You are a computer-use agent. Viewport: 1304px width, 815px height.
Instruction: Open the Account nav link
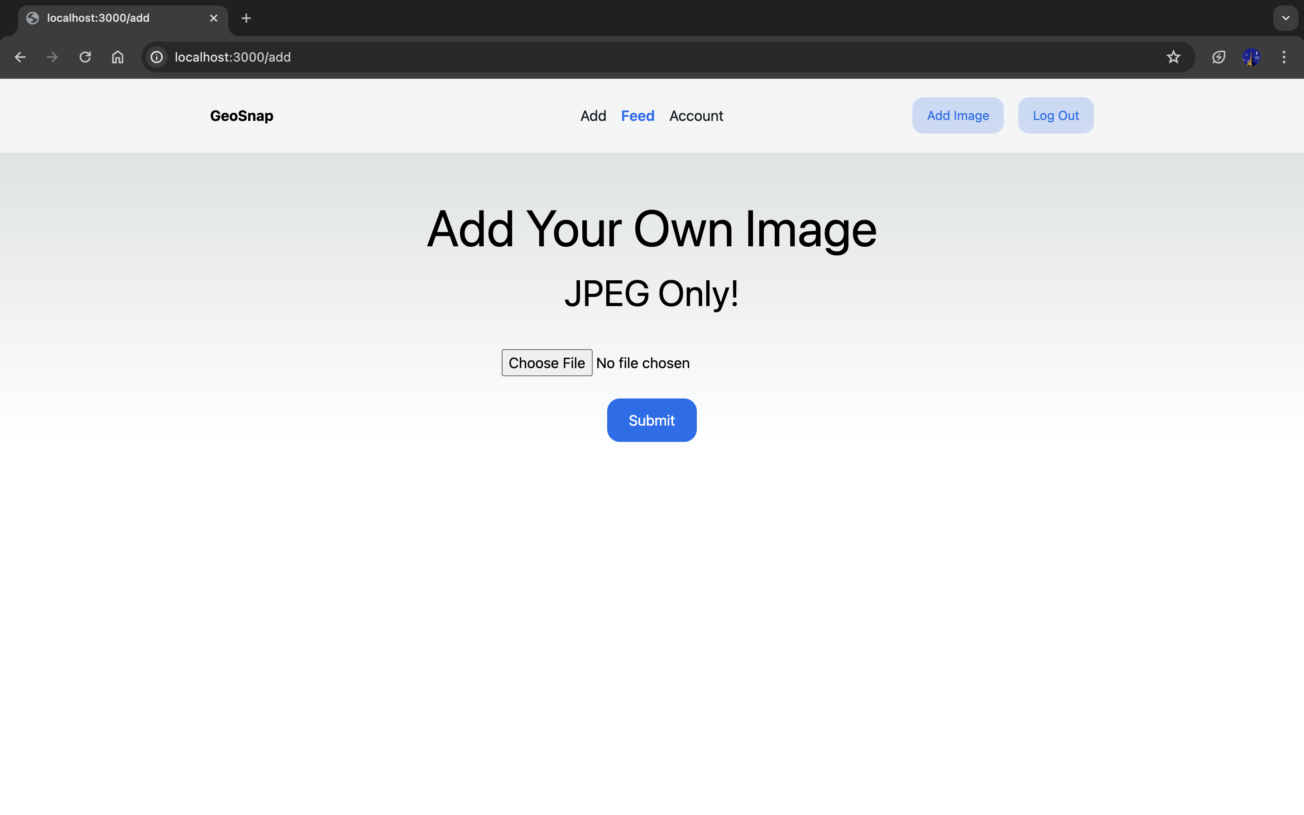click(695, 116)
